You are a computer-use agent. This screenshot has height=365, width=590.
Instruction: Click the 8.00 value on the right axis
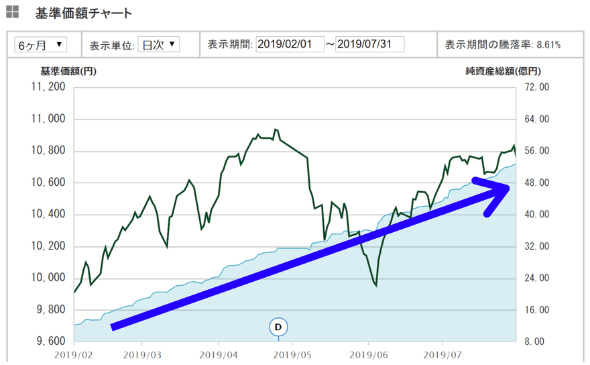535,342
